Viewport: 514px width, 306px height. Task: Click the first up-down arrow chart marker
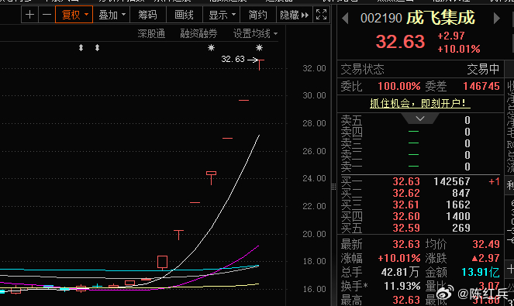81,48
